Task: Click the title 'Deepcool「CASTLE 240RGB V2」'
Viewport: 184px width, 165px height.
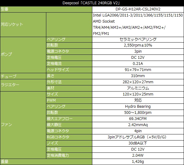Action: pos(91,3)
